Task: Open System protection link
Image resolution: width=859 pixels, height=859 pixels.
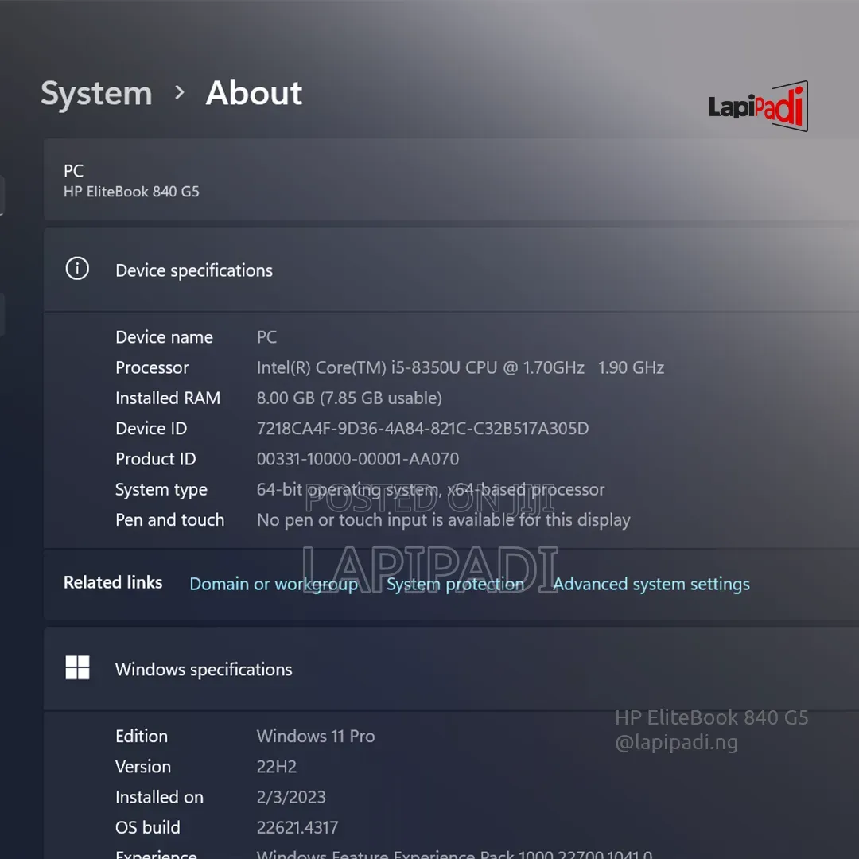Action: (x=455, y=584)
